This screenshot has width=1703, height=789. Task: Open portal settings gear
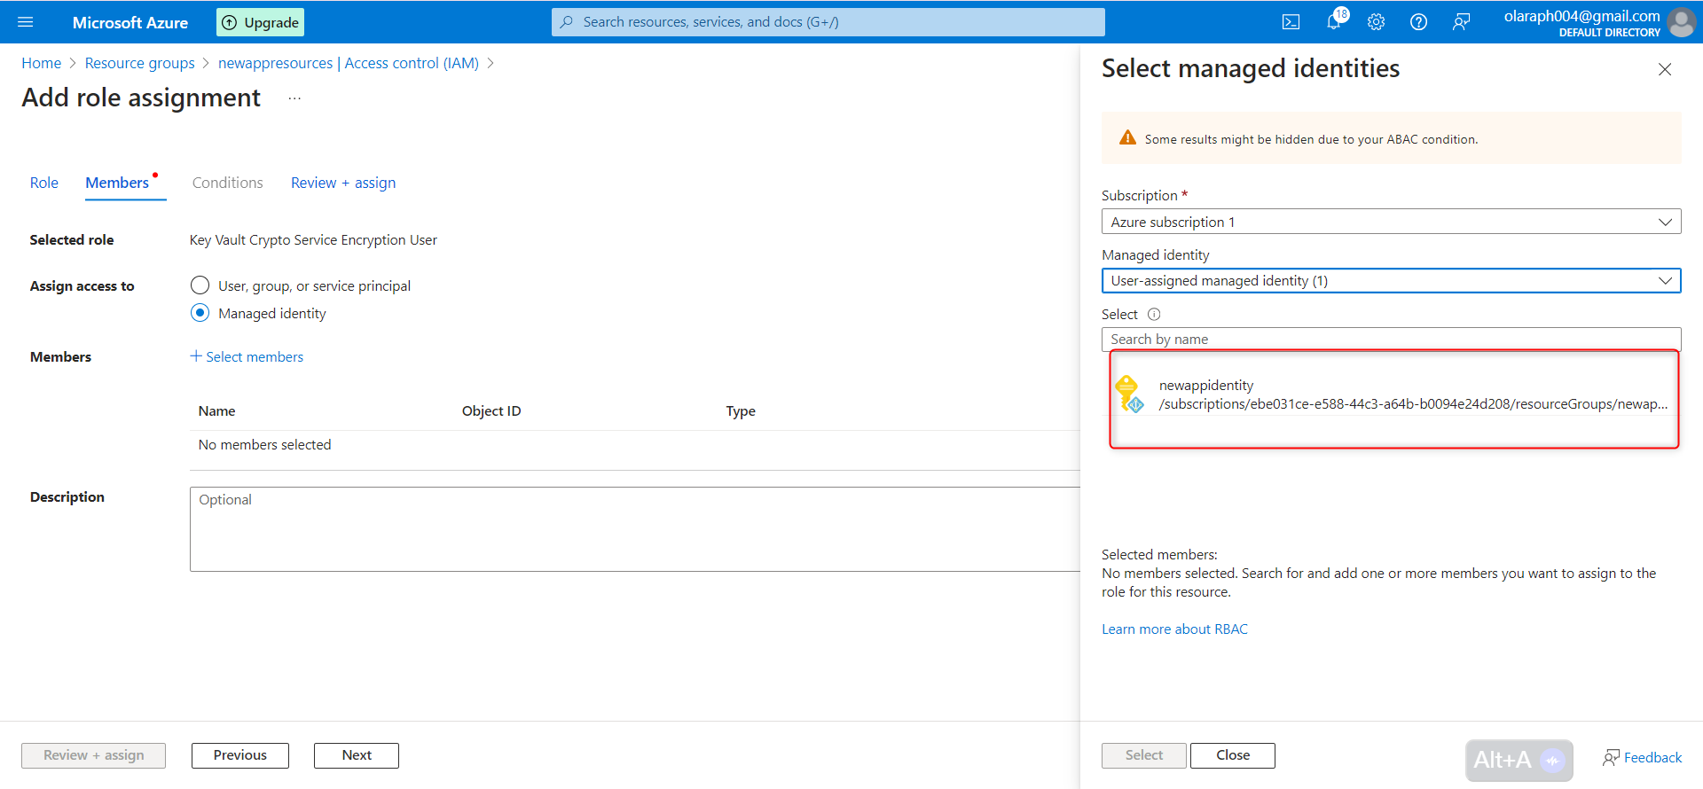(x=1376, y=22)
